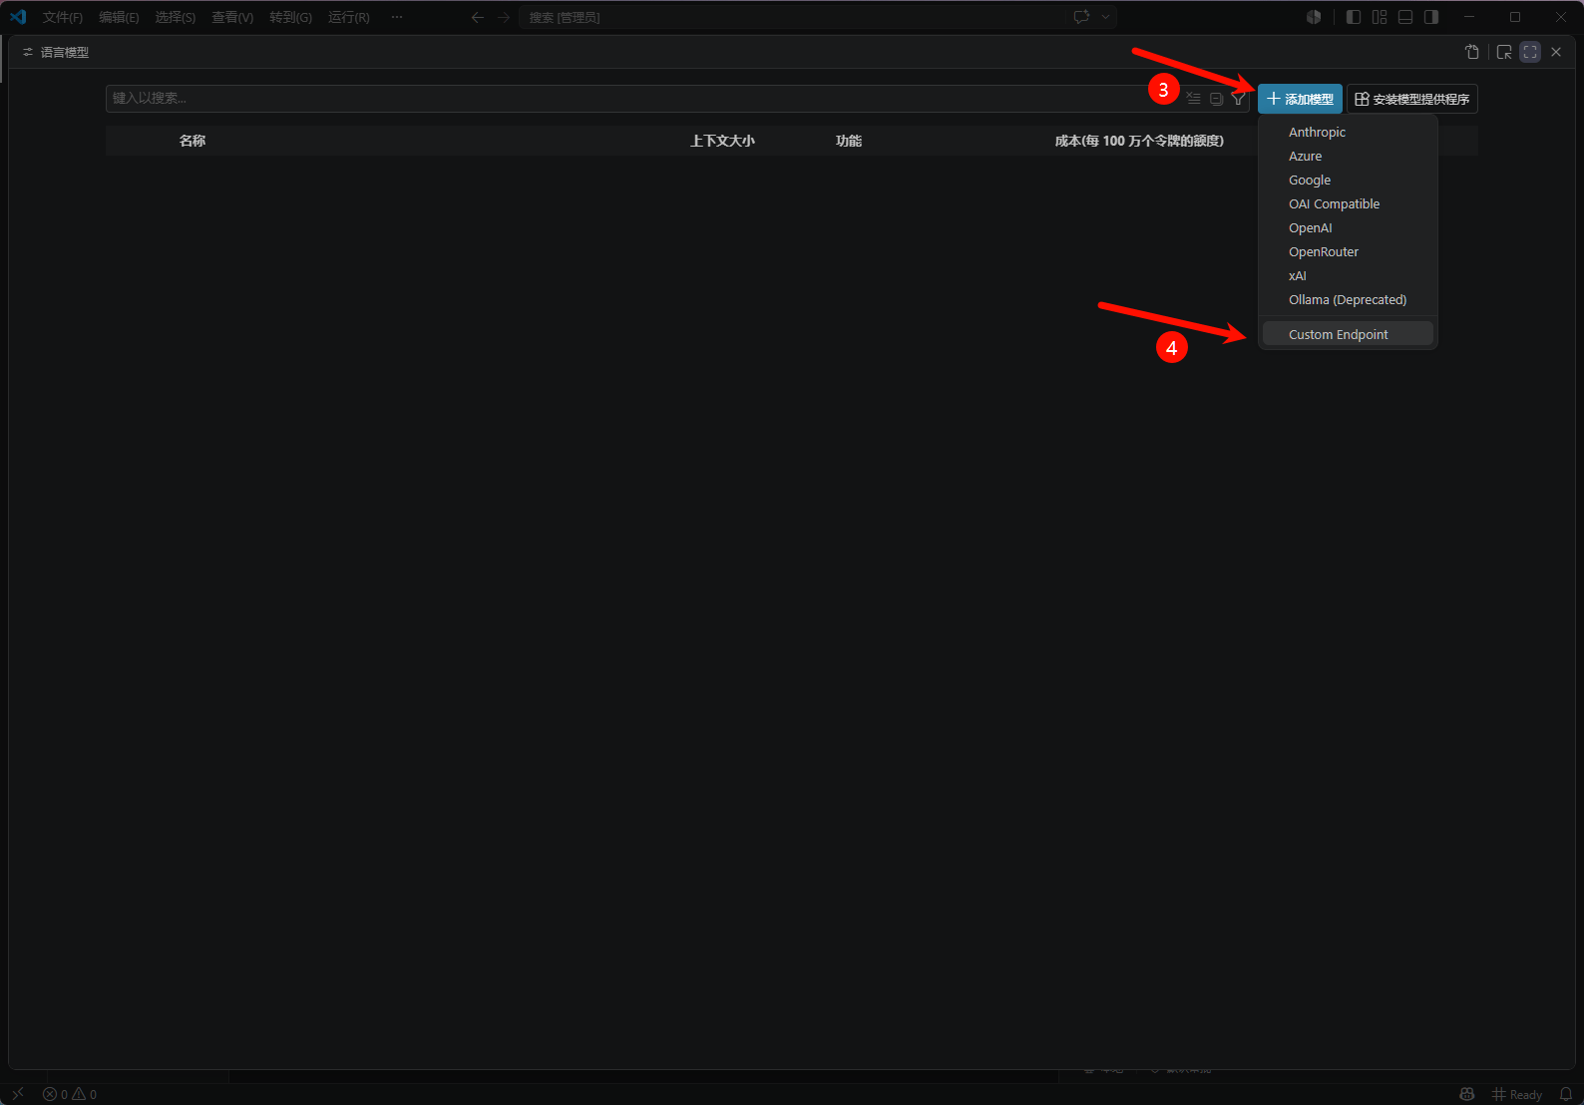
Task: Select xAI from the provider list
Action: (1348, 275)
